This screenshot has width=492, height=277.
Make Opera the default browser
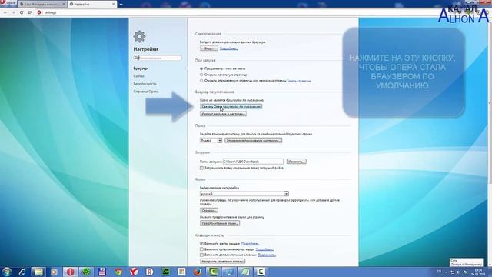point(231,106)
